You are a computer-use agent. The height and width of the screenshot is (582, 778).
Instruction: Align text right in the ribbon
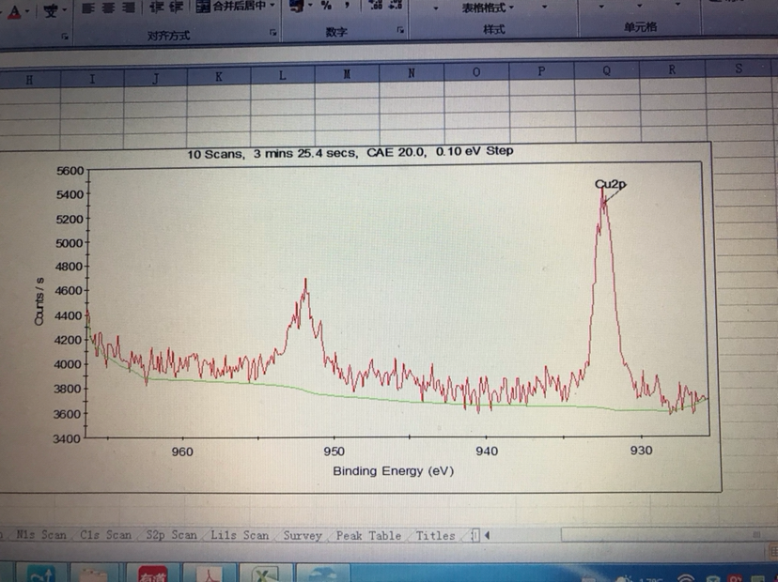click(128, 8)
